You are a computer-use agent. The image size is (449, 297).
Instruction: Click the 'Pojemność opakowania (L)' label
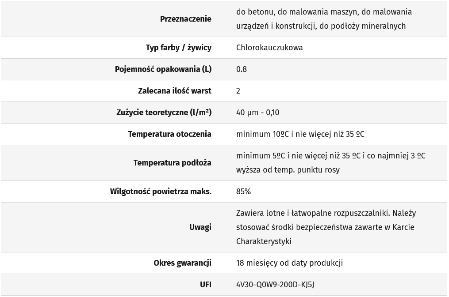[163, 69]
